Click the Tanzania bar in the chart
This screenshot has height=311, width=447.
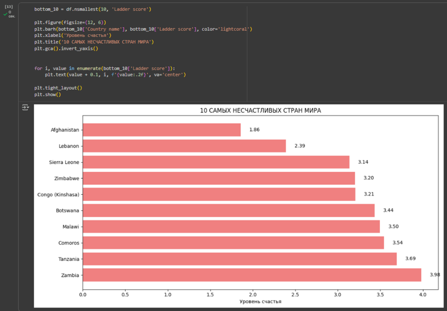click(x=239, y=259)
